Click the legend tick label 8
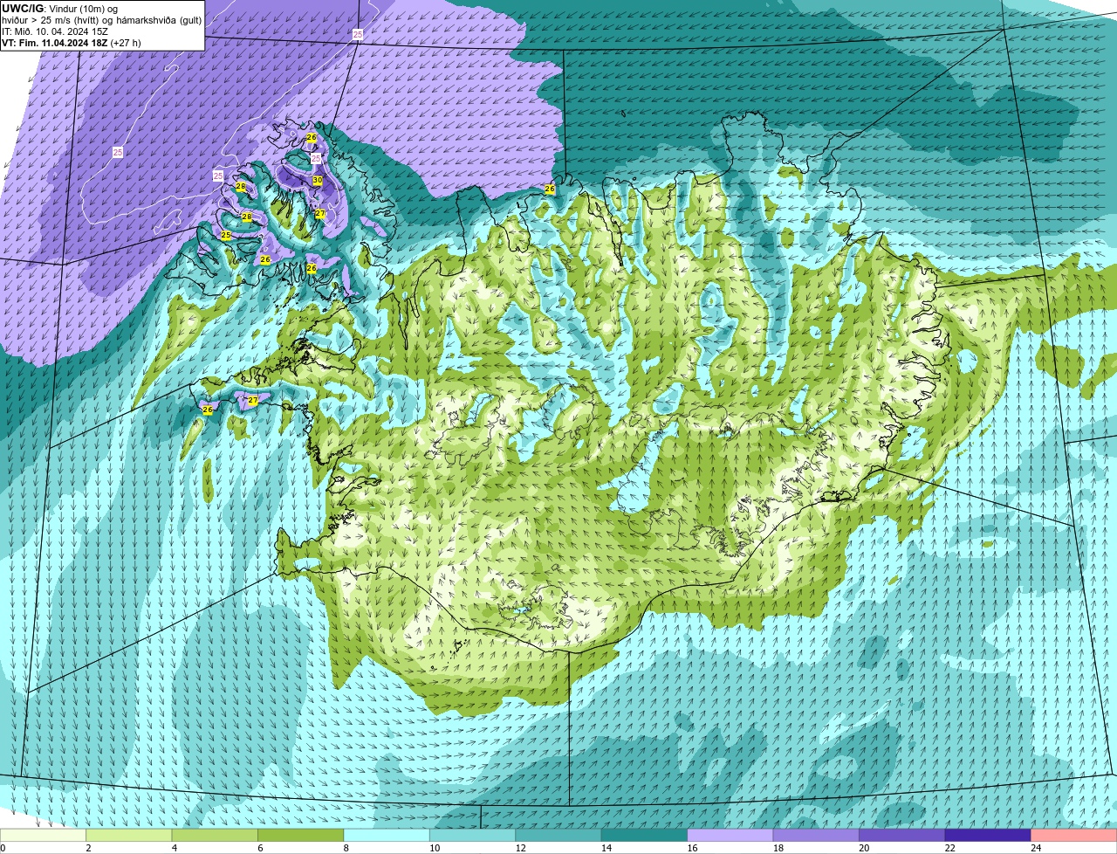The width and height of the screenshot is (1117, 854). pos(345,848)
